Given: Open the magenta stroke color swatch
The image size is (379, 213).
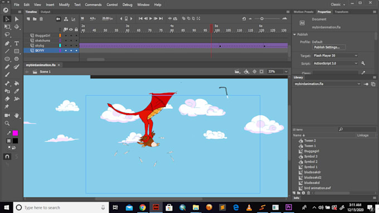Looking at the screenshot, I should tap(15, 133).
